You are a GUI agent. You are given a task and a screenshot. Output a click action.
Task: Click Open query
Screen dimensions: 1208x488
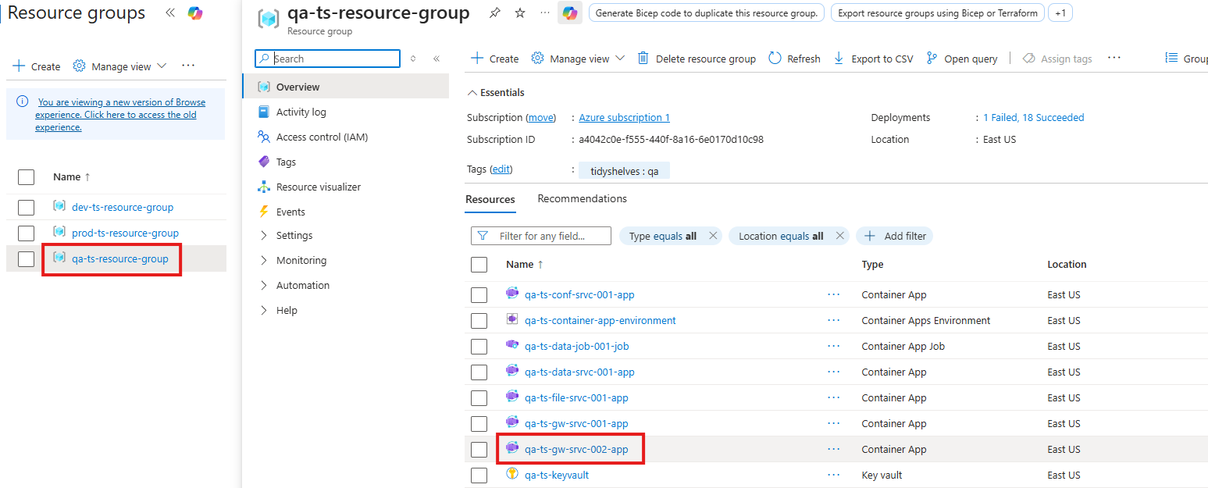pyautogui.click(x=962, y=59)
